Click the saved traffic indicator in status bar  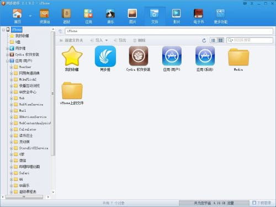coord(214,203)
